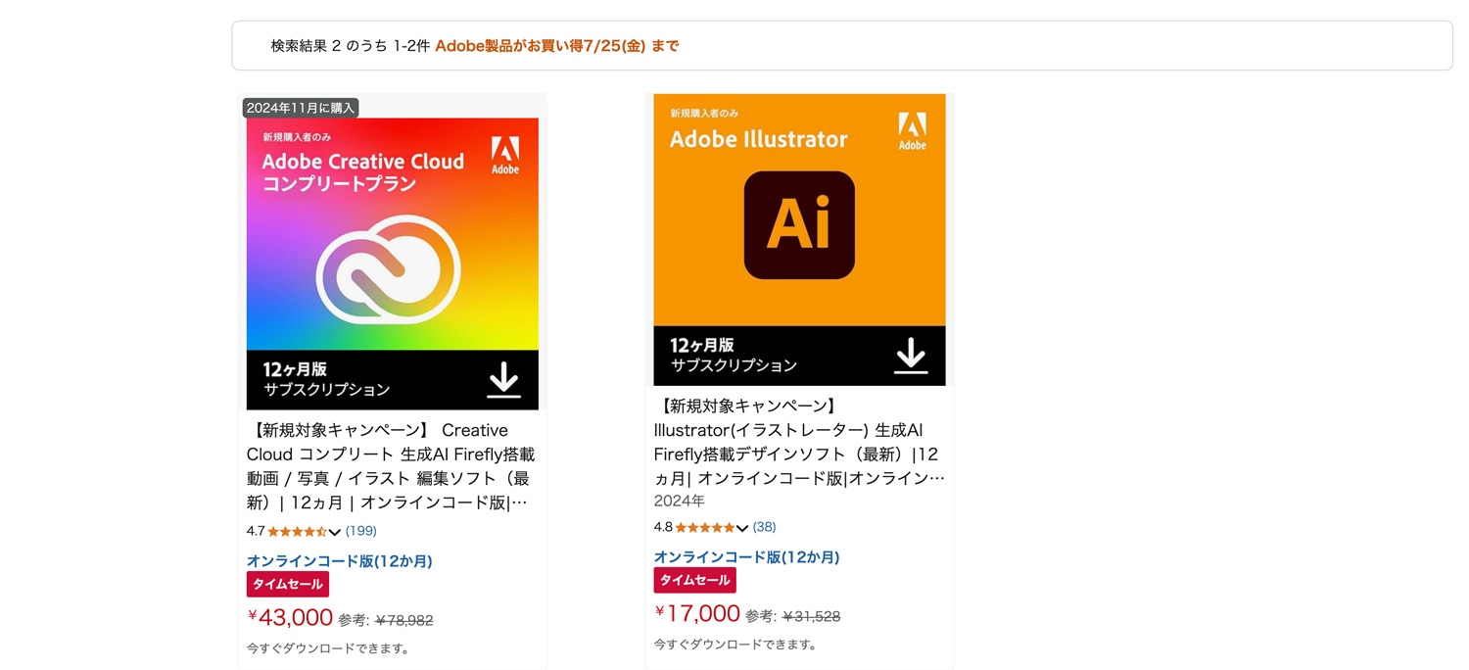
Task: Expand rating dropdown arrow next to 4.8 stars
Action: (742, 528)
